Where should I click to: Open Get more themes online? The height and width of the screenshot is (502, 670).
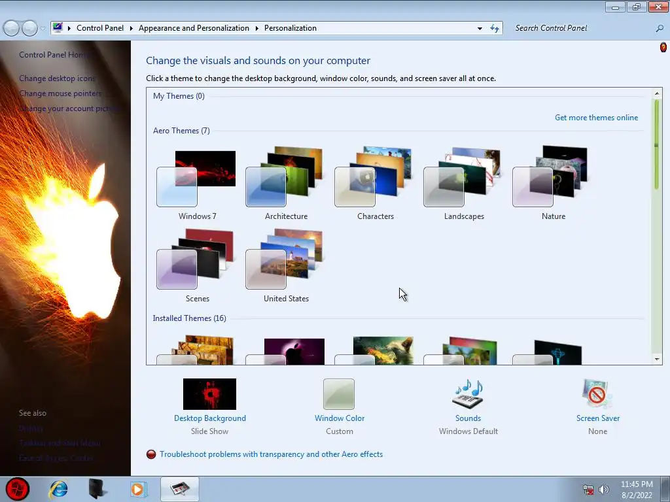[x=596, y=118]
